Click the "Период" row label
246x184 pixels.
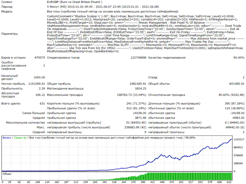[7, 7]
